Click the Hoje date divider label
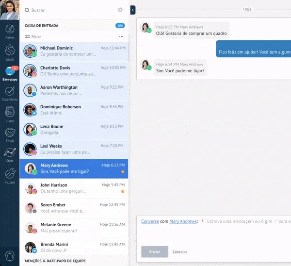 247,9
